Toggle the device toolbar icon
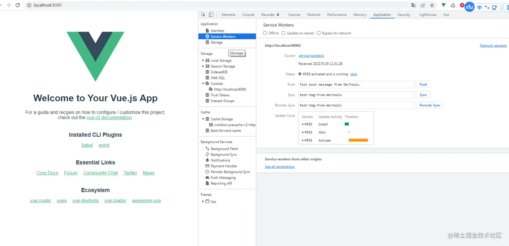 pos(210,14)
